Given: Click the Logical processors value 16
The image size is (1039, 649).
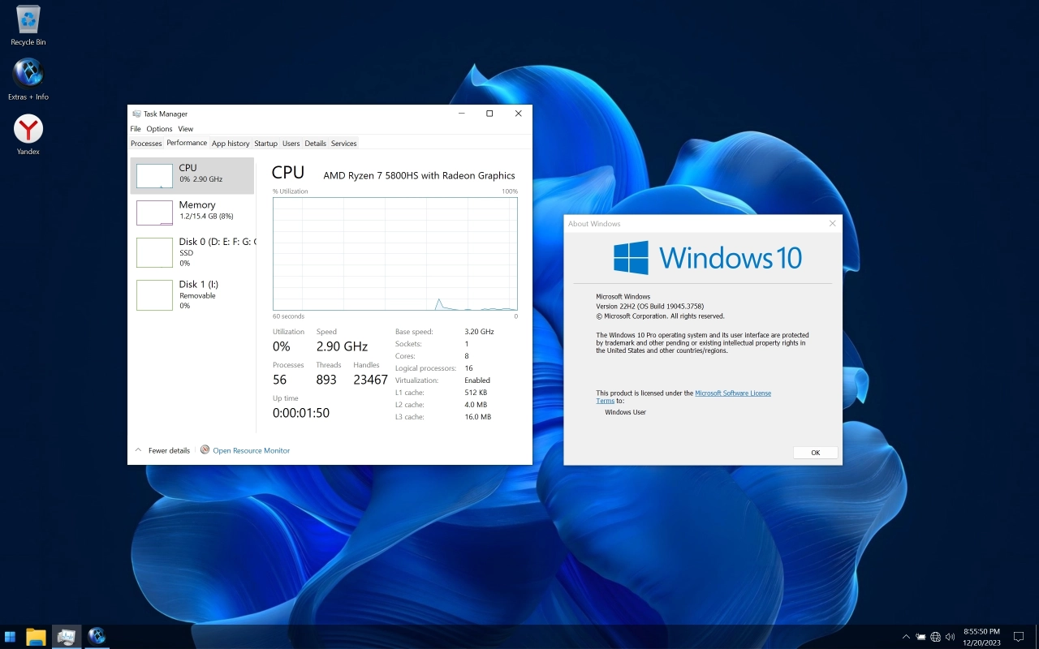Looking at the screenshot, I should pos(468,368).
